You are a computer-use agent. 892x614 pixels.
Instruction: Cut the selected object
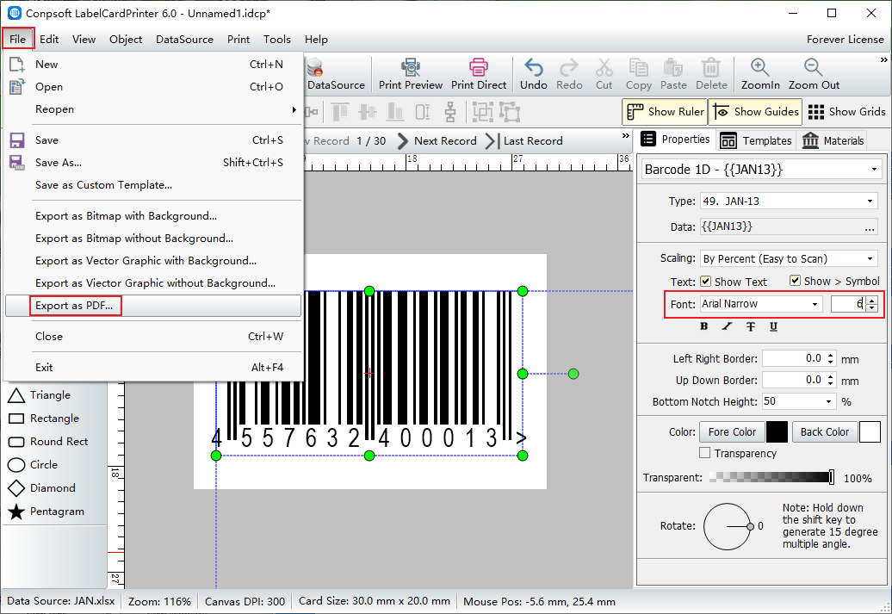(604, 75)
